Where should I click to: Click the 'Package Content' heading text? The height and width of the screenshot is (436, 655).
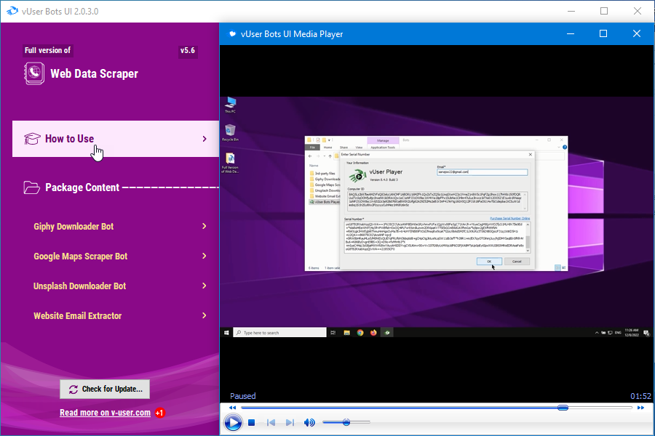(82, 187)
